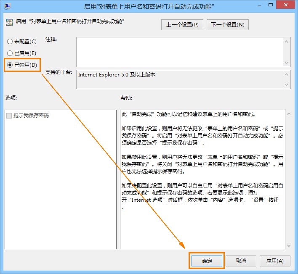Close the policy settings window

(286, 5)
